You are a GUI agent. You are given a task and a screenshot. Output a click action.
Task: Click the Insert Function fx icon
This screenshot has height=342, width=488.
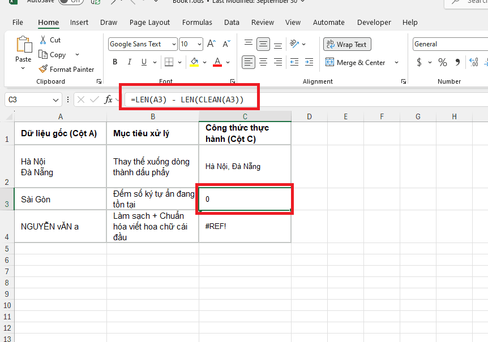(x=108, y=99)
